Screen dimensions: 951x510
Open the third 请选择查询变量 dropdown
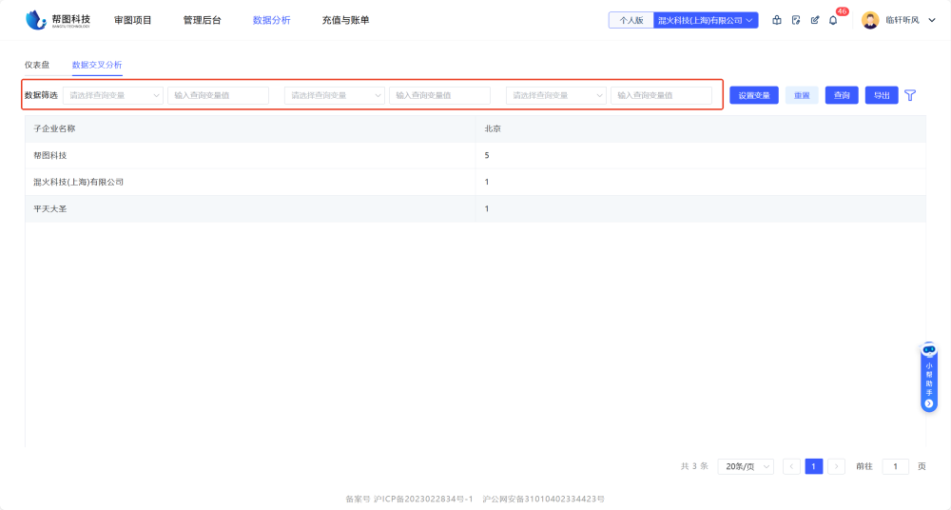556,95
